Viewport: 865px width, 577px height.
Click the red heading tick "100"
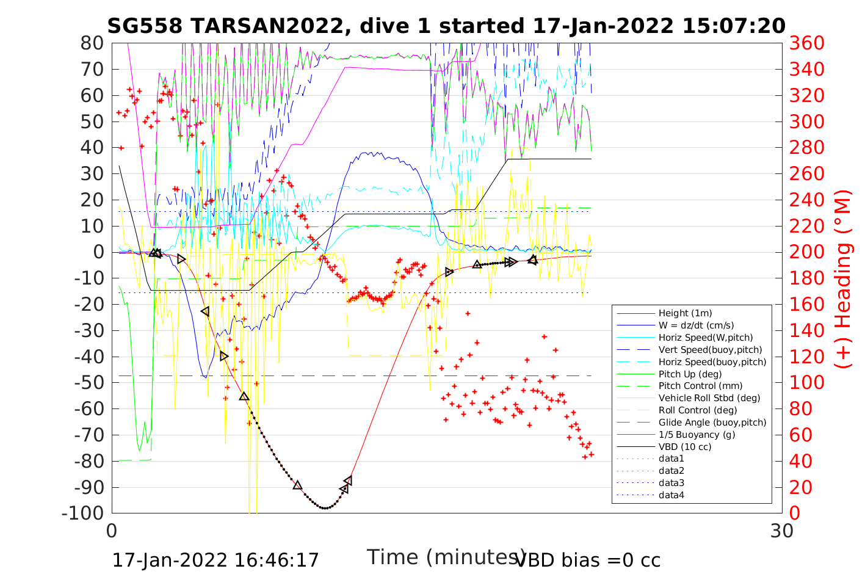[807, 382]
